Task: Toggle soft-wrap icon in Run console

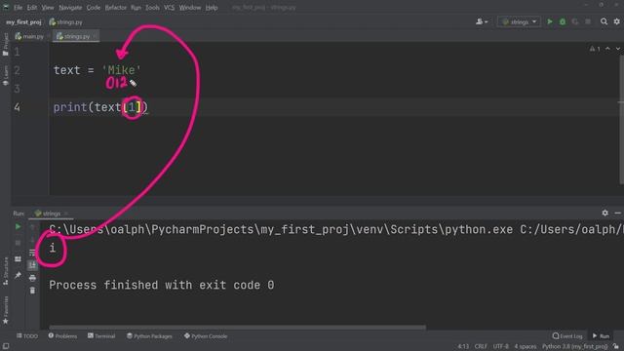Action: pyautogui.click(x=32, y=253)
